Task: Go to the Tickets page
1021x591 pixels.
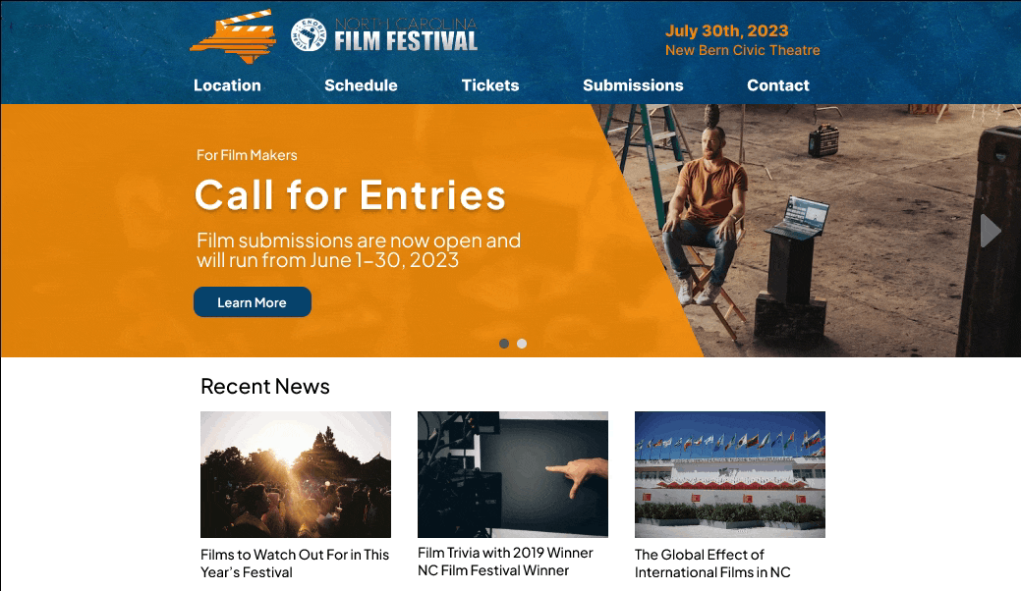Action: (490, 85)
